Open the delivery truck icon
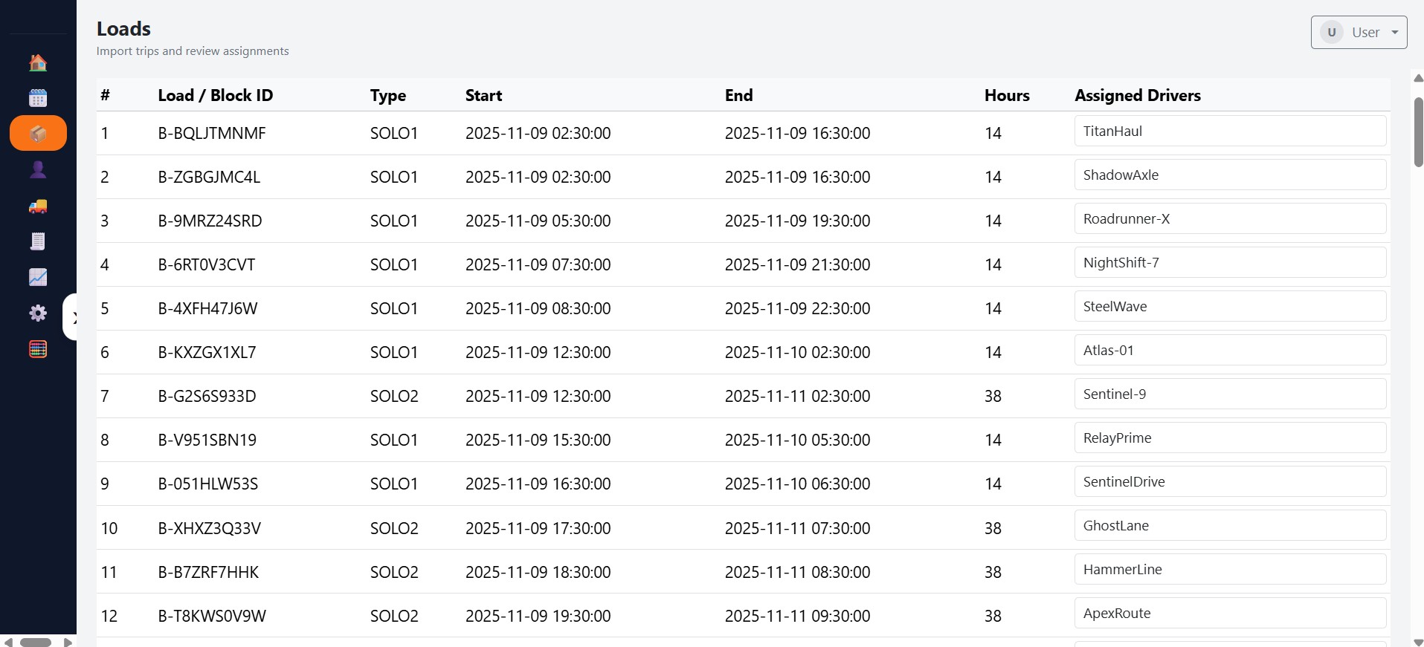The height and width of the screenshot is (647, 1424). (x=38, y=206)
